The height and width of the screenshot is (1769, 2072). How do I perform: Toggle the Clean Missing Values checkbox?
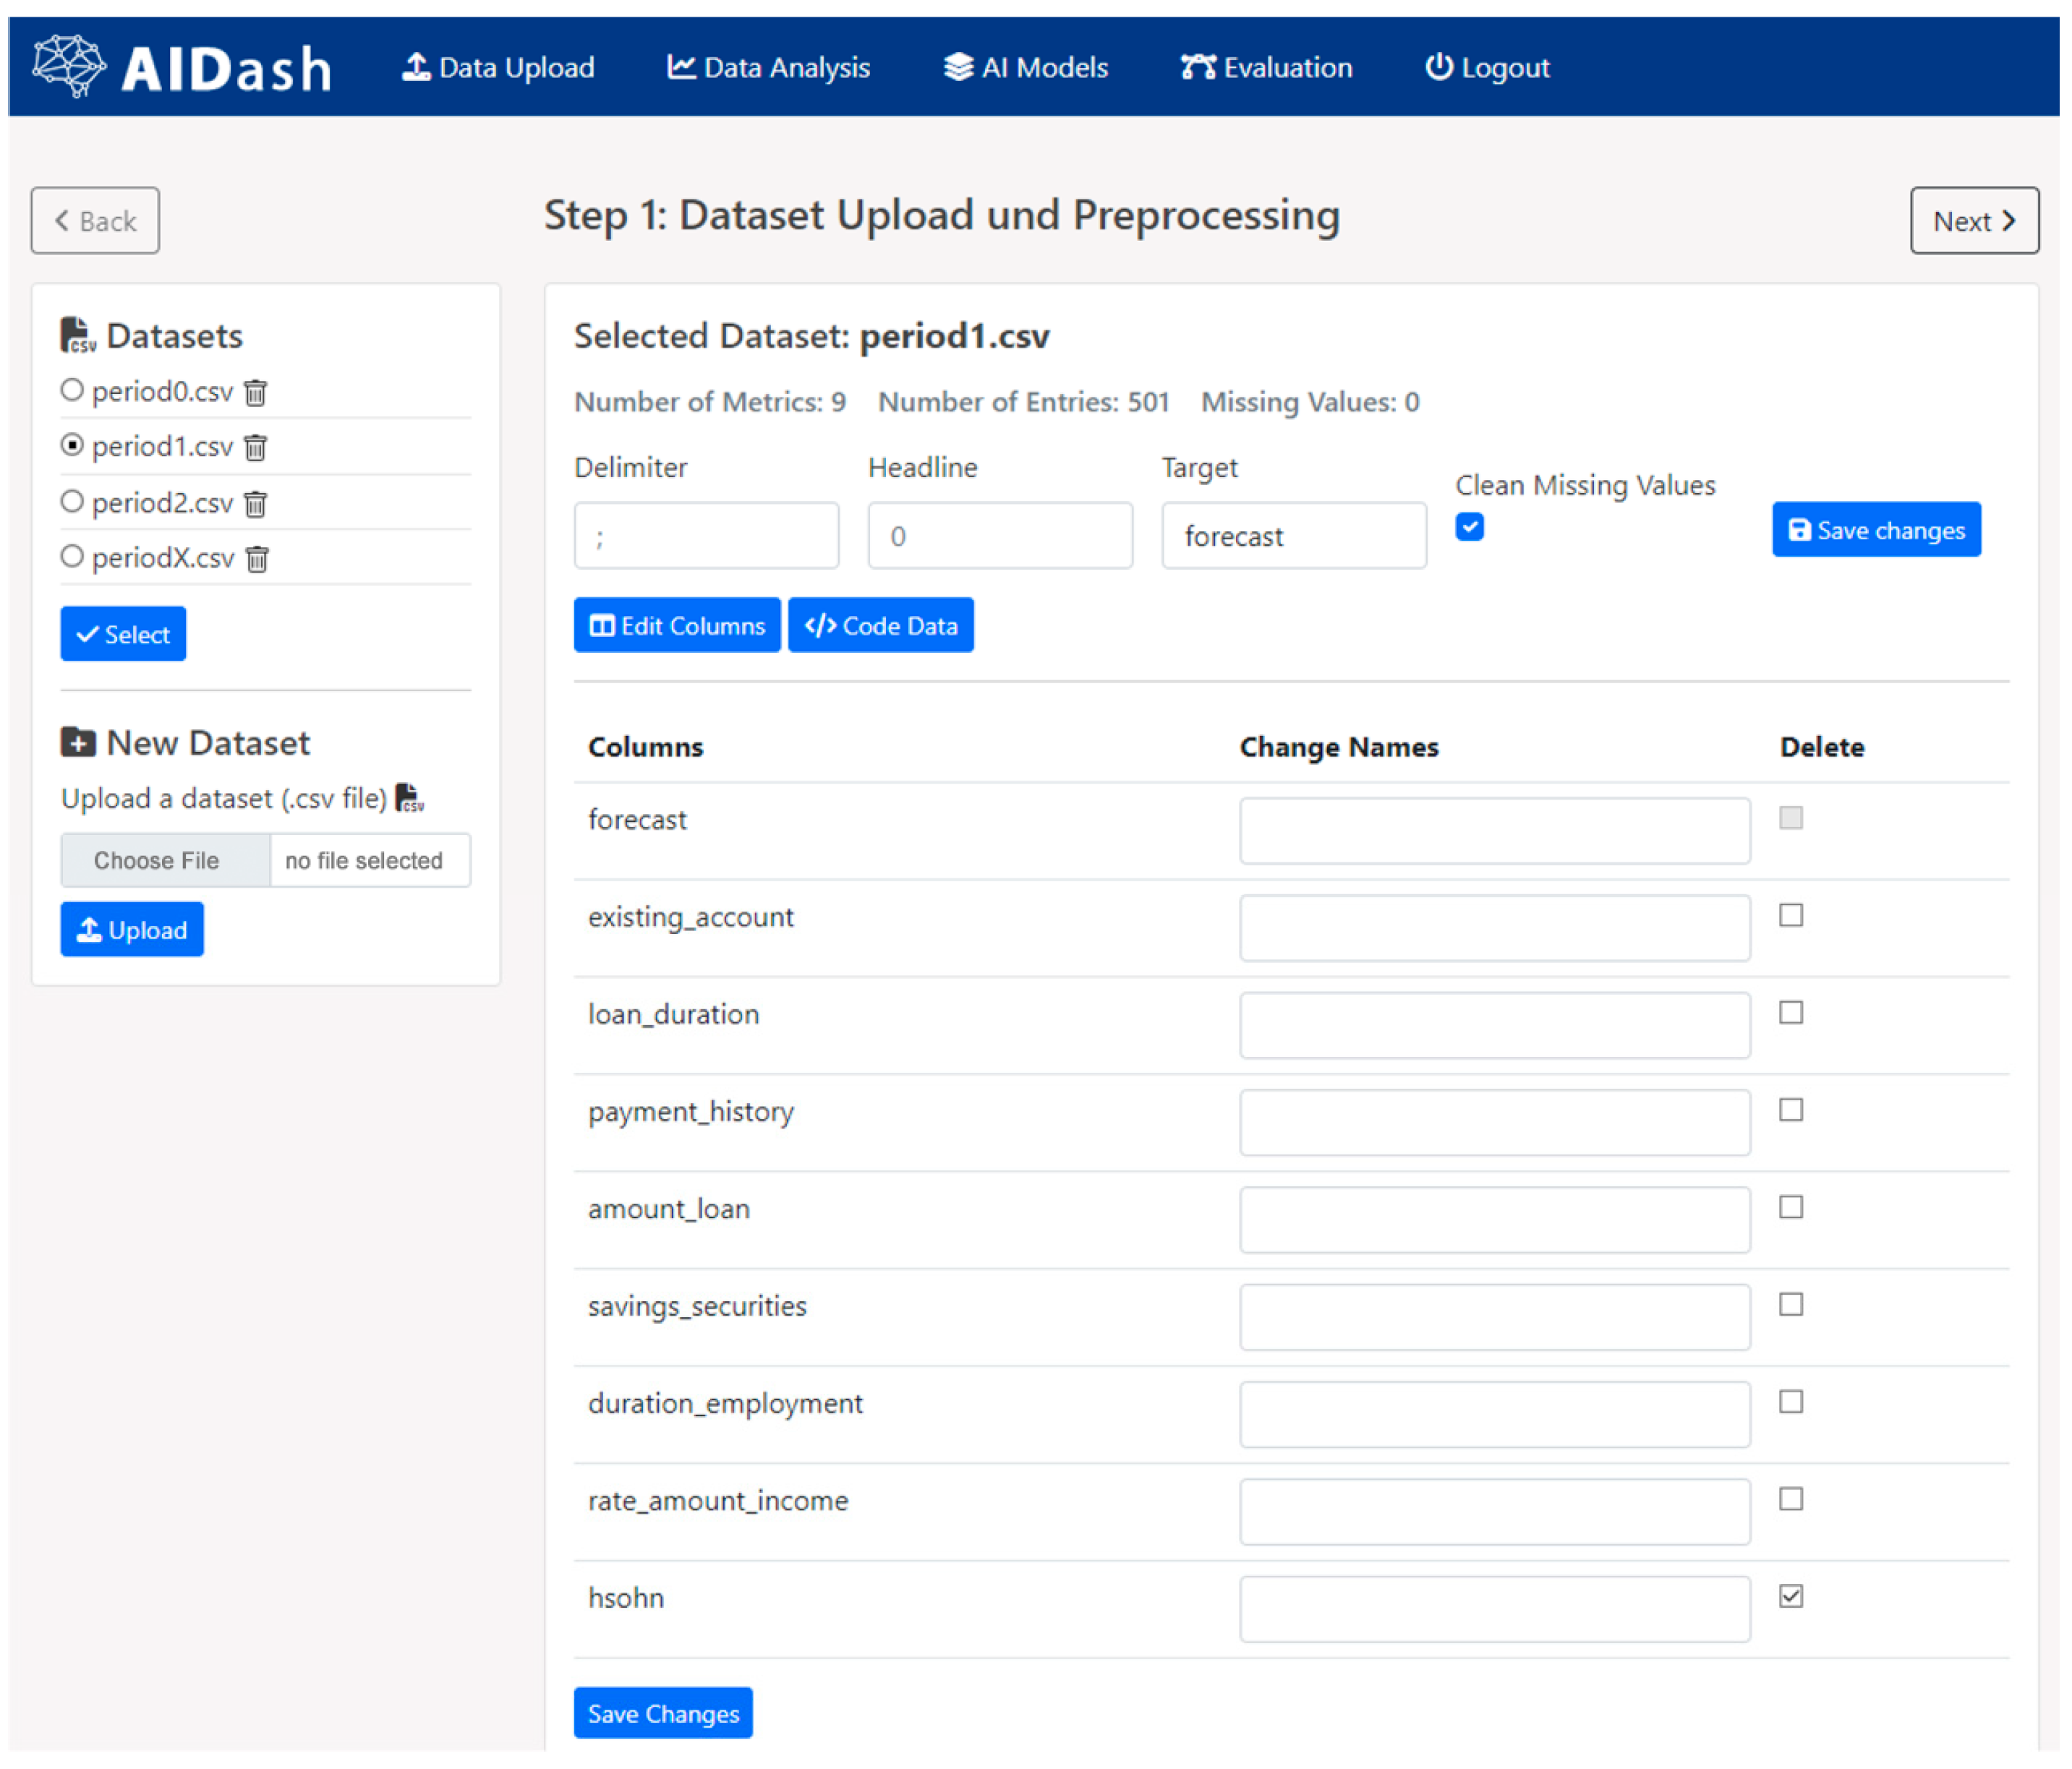[1469, 527]
